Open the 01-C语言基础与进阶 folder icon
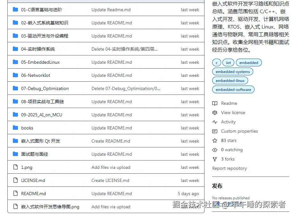 pos(15,10)
